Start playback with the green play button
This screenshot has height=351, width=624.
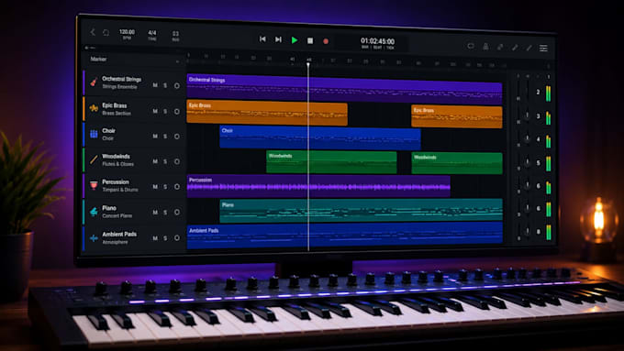[x=295, y=40]
